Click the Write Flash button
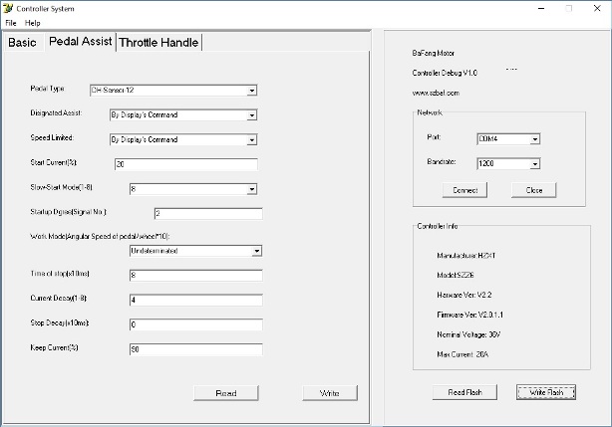The image size is (612, 427). coord(546,392)
